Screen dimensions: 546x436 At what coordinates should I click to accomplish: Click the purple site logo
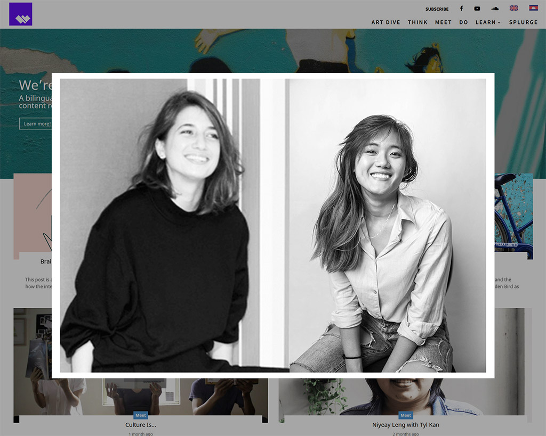(21, 14)
